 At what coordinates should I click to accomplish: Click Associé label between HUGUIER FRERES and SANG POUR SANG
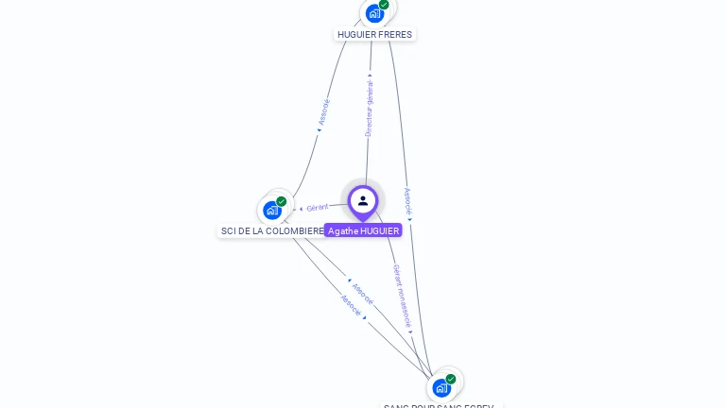407,201
